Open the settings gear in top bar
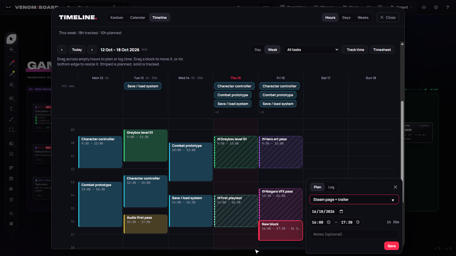 [x=436, y=7]
